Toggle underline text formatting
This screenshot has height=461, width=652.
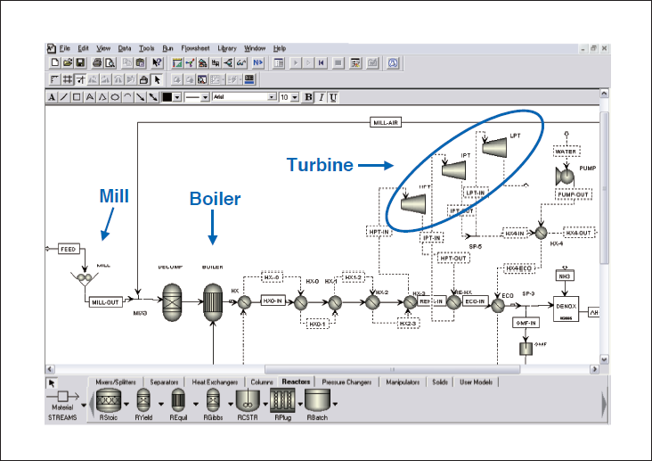pyautogui.click(x=332, y=96)
